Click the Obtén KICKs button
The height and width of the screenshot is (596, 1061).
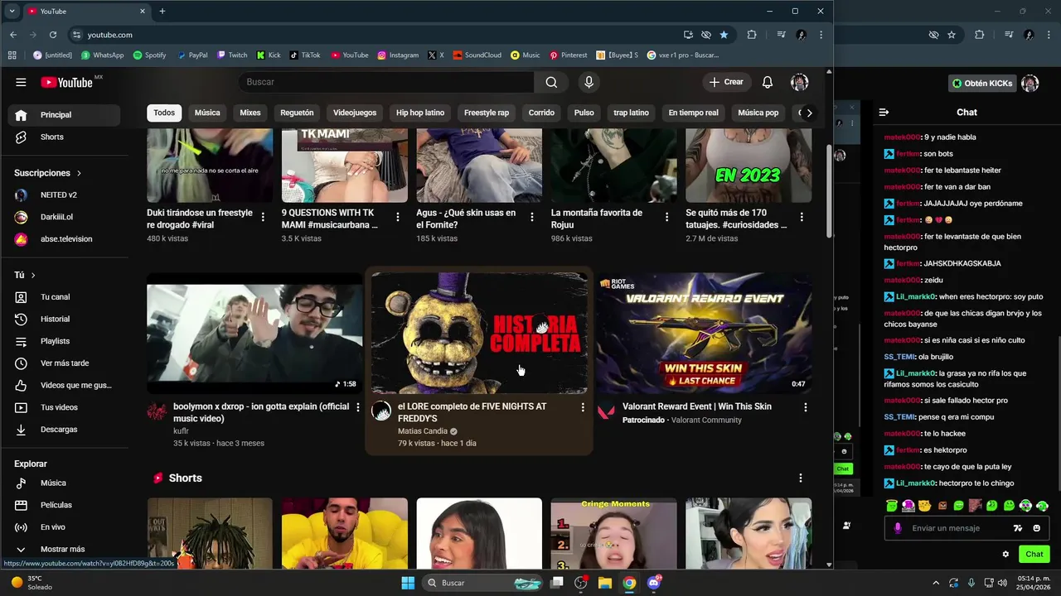[x=982, y=84]
